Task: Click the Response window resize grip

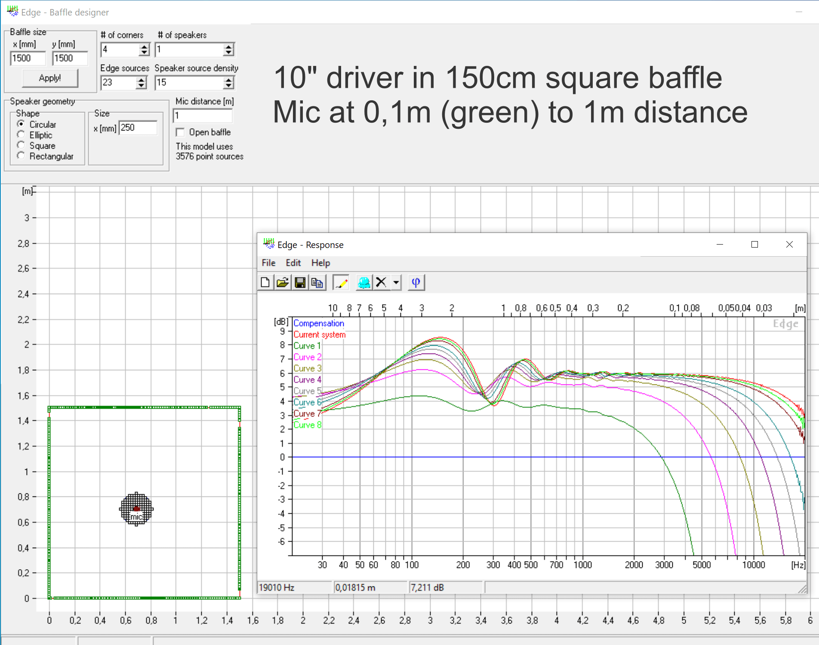Action: [x=802, y=589]
